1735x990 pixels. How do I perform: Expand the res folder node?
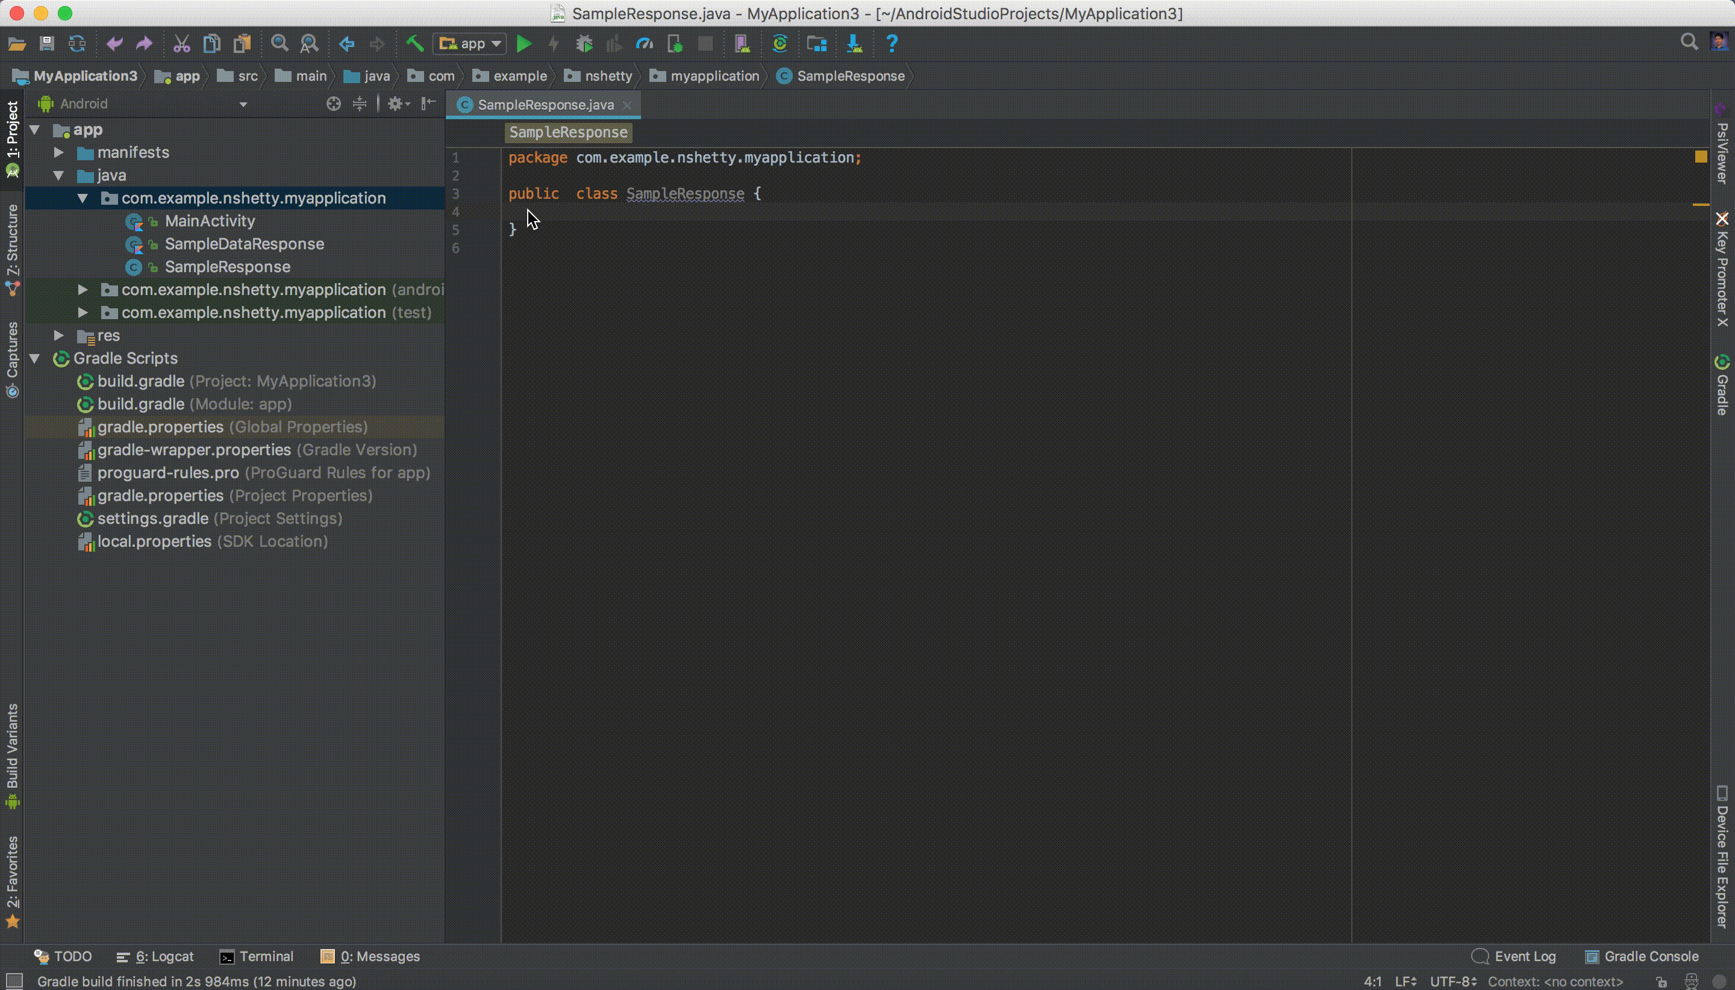(x=59, y=335)
